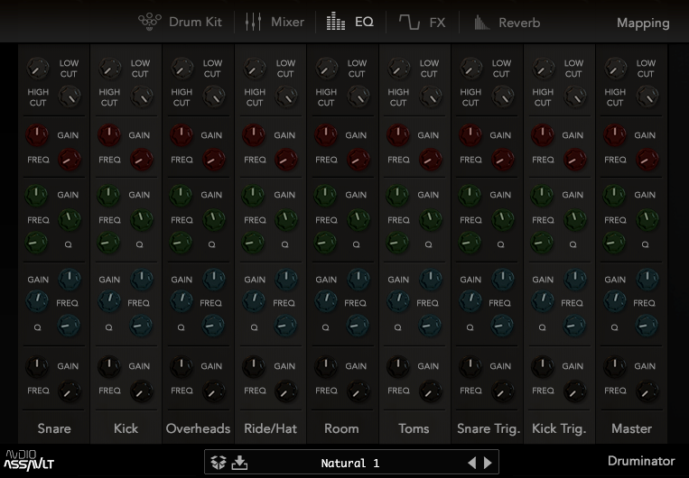Viewport: 689px width, 478px height.
Task: Click the Druminator title text
Action: [641, 461]
